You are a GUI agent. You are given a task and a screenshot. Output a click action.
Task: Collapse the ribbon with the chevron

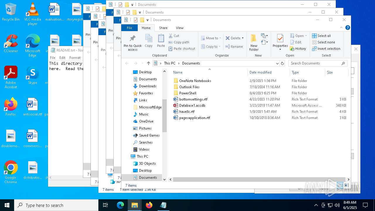pyautogui.click(x=341, y=28)
